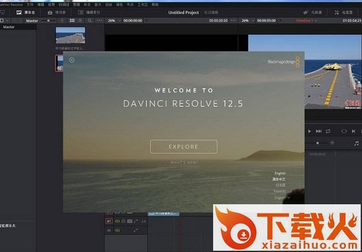This screenshot has height=252, width=362.
Task: Open the 文件 menu
Action: 30,4
